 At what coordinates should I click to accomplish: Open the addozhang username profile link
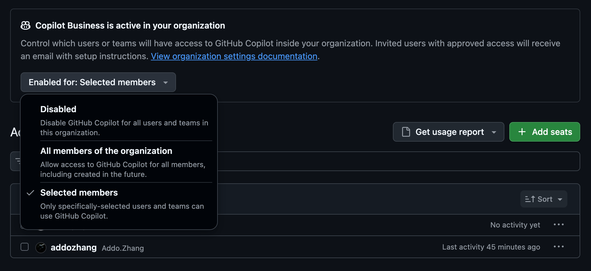(73, 247)
